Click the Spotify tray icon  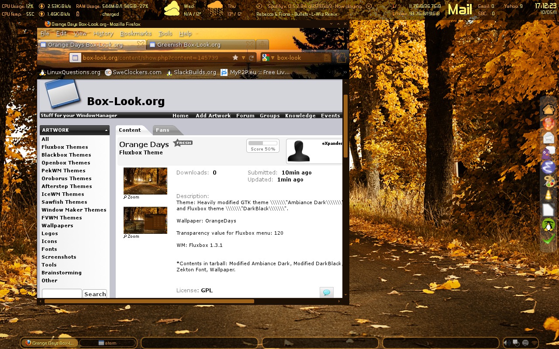pyautogui.click(x=525, y=343)
